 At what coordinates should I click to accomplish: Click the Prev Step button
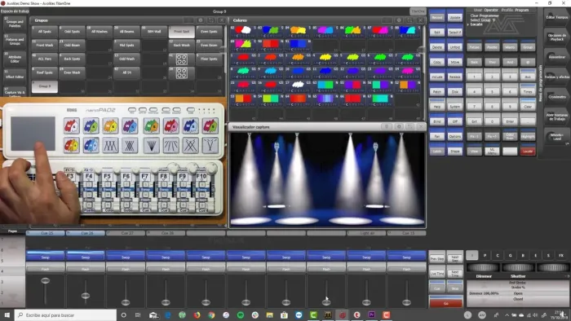(x=437, y=259)
